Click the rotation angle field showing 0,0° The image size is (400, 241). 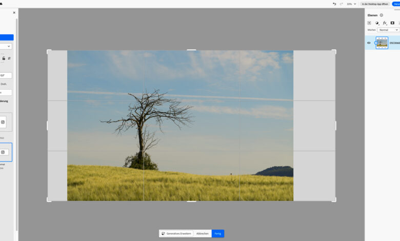coord(6,75)
